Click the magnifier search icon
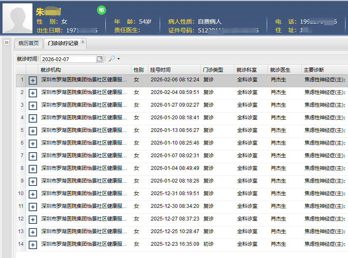The image size is (348, 258). pyautogui.click(x=112, y=59)
